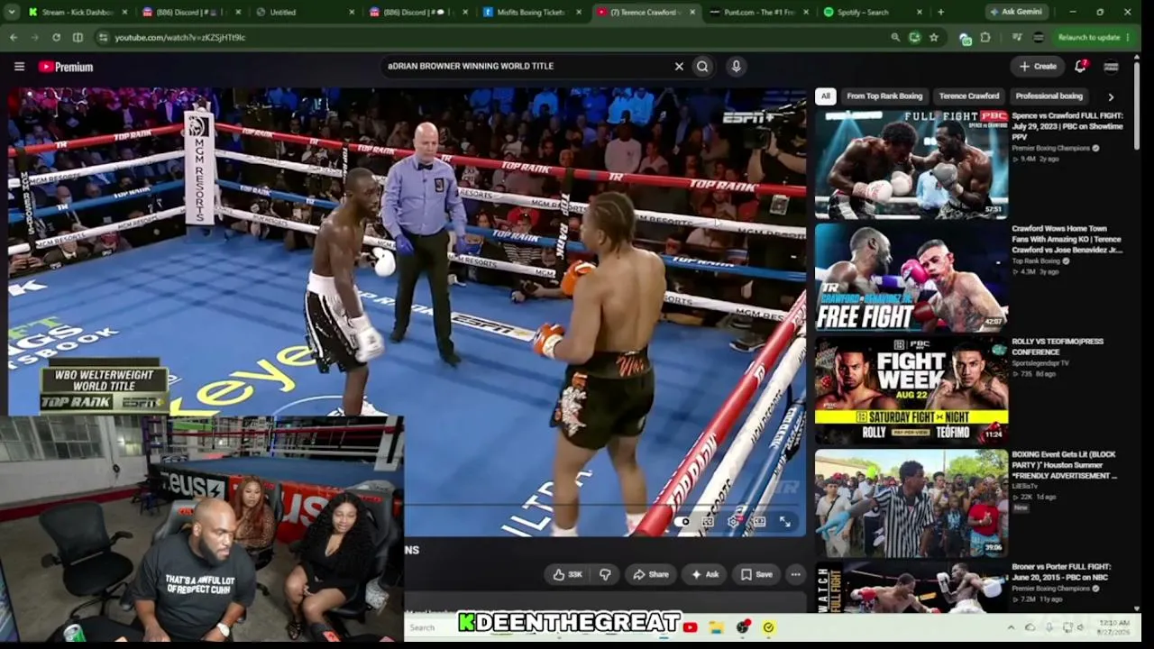
Task: Toggle the browser side panel icon
Action: point(78,37)
